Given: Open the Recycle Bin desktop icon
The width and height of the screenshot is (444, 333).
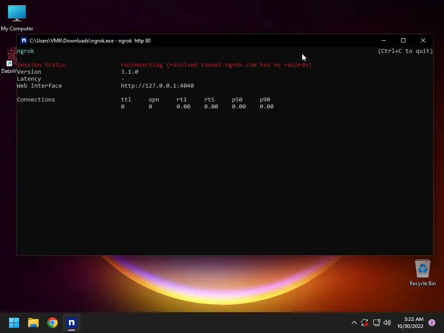Looking at the screenshot, I should pyautogui.click(x=422, y=273).
